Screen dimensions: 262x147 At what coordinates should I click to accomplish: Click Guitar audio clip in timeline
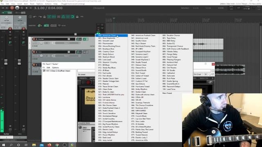click(x=208, y=44)
